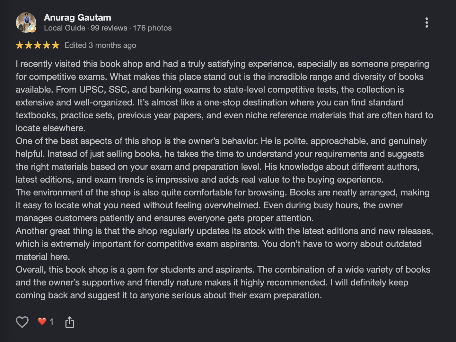Select the "Local Guide" label
Image resolution: width=456 pixels, height=342 pixels.
[65, 28]
